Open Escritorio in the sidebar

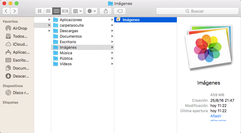(17, 60)
